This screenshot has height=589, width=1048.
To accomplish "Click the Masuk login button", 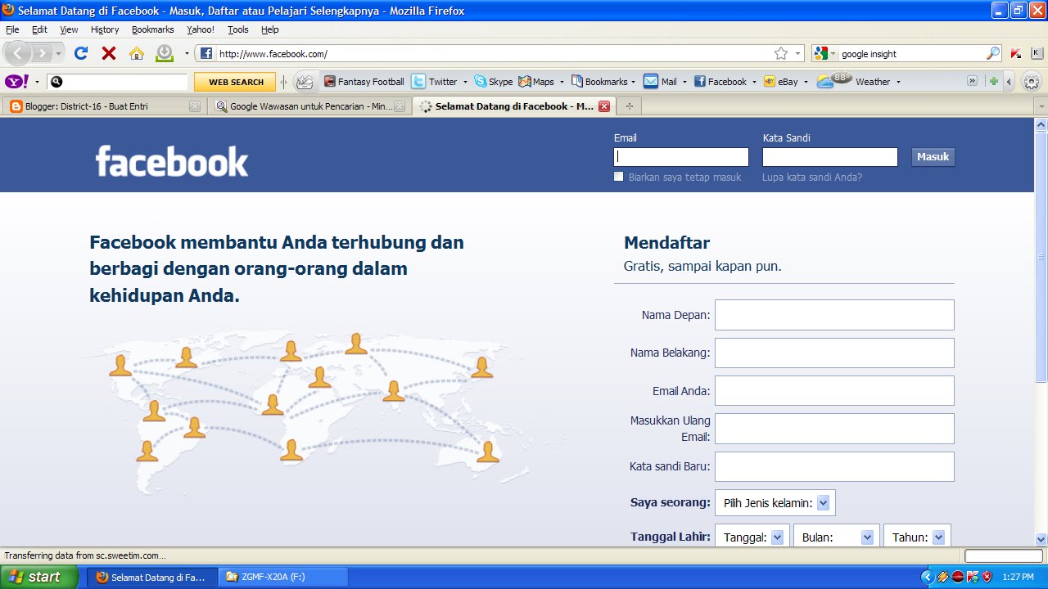I will (933, 157).
